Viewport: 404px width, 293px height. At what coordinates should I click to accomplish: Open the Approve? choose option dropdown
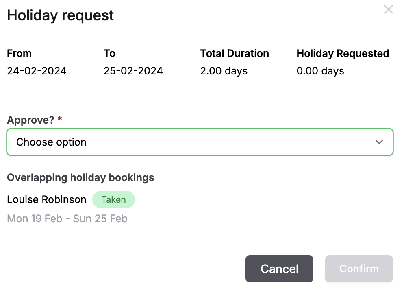[200, 142]
